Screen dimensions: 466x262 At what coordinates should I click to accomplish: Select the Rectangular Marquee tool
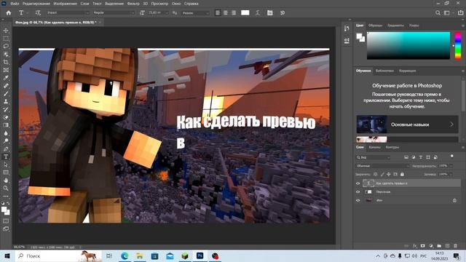(6, 39)
